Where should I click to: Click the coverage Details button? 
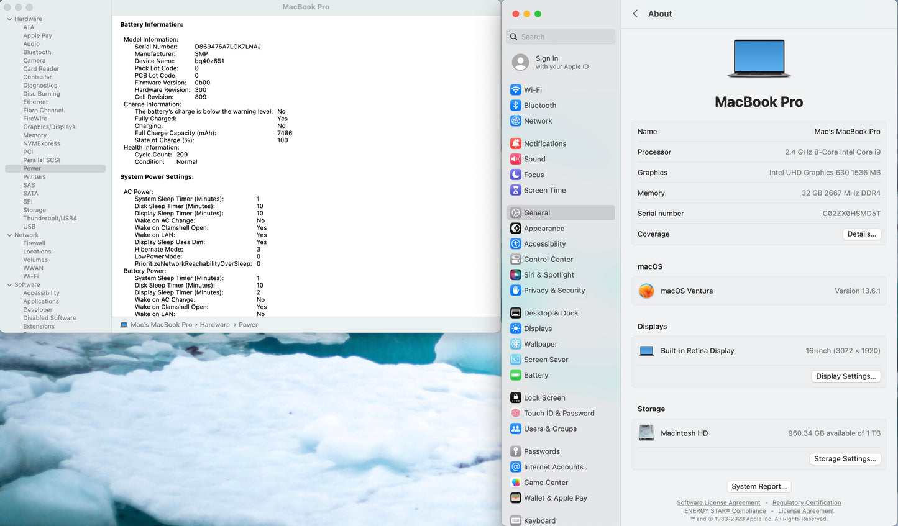coord(861,234)
